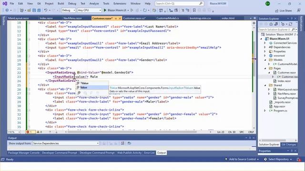This screenshot has height=171, width=305.
Task: Click the Home icon in Solution Explorer
Action: click(x=271, y=24)
